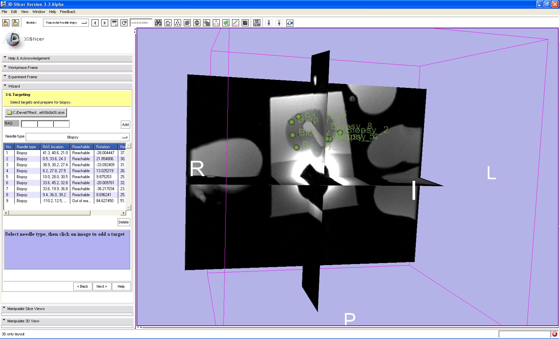Go to the previous module using left arrow
Image resolution: width=560 pixels, height=339 pixels.
[95, 23]
